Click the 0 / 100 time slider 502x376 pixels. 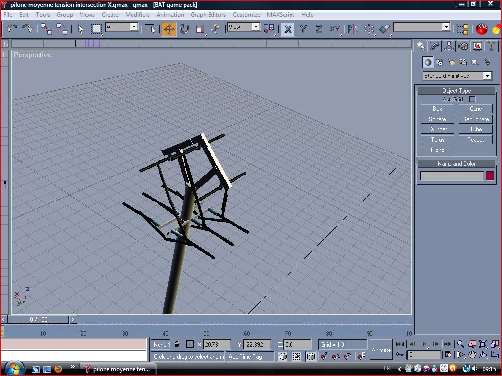click(39, 319)
